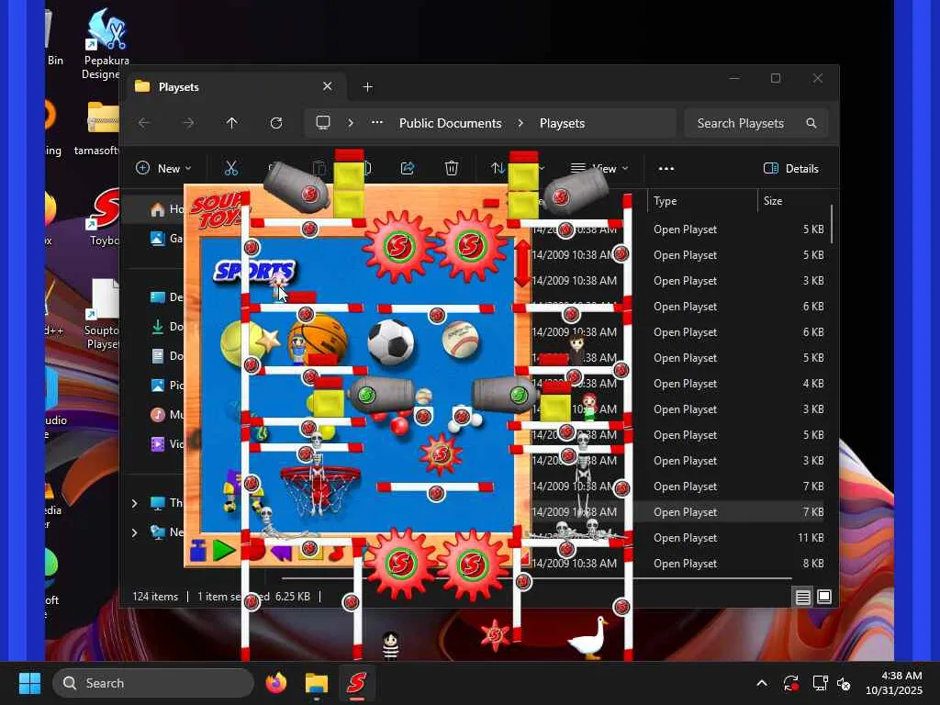
Task: Open the New dropdown menu
Action: pyautogui.click(x=163, y=169)
